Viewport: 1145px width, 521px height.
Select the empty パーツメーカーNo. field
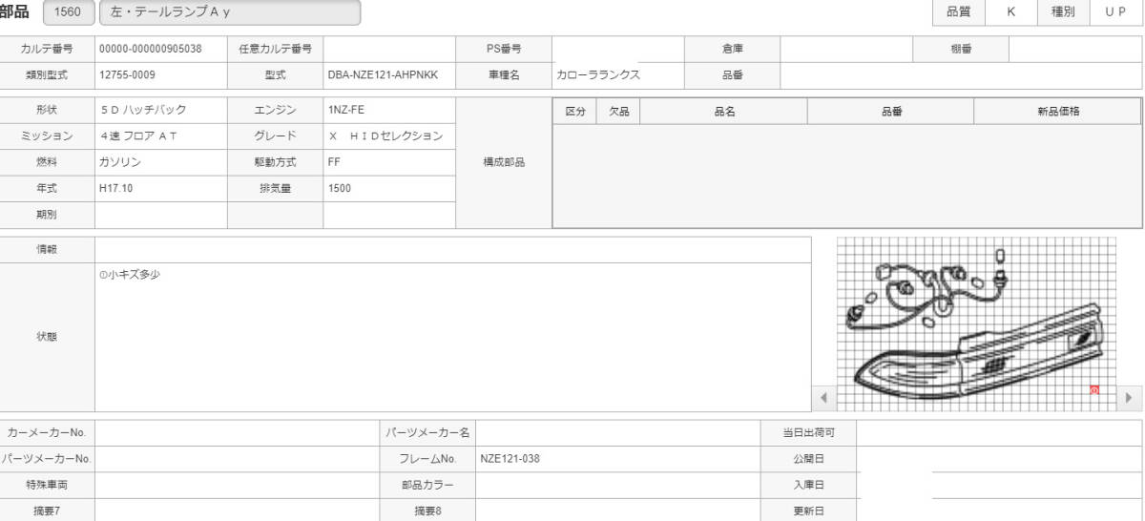[x=237, y=458]
